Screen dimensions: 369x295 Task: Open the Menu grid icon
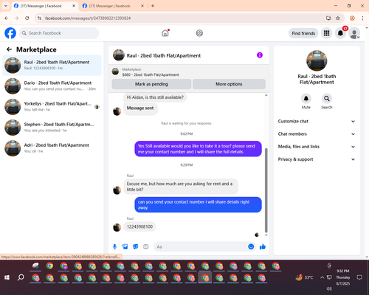[326, 33]
